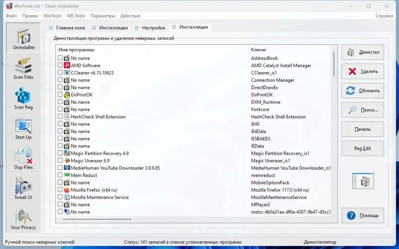Screen dimensions: 399x249
Task: Click the Mozilla Maintenance Service icon
Action: 67,197
